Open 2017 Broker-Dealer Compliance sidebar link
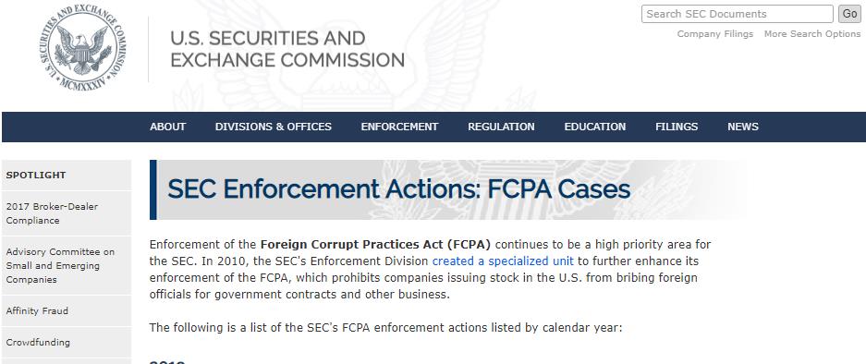The height and width of the screenshot is (364, 866). click(x=67, y=213)
